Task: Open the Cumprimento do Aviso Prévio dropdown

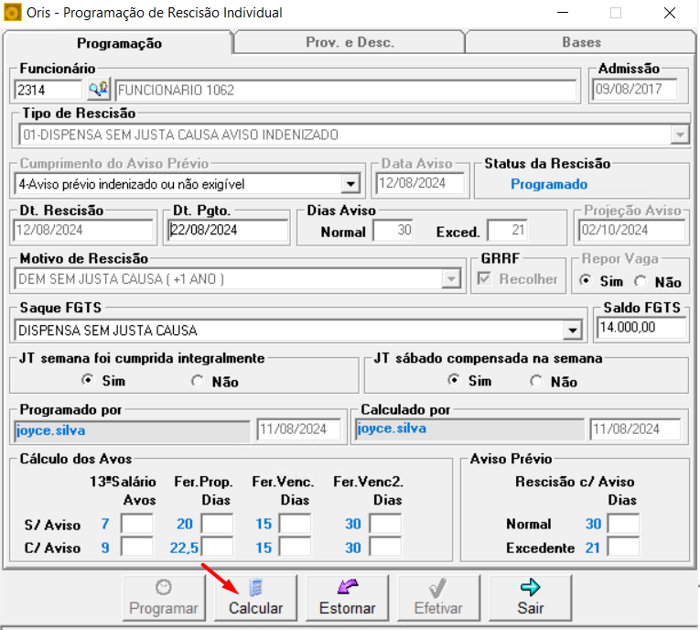Action: point(350,184)
